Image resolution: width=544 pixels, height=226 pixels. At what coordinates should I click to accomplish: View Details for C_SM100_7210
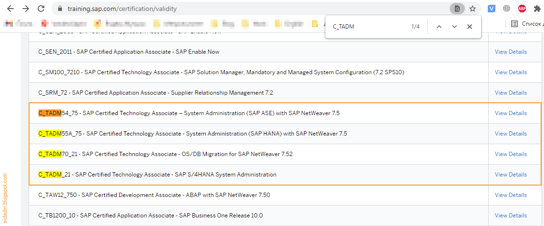[511, 72]
